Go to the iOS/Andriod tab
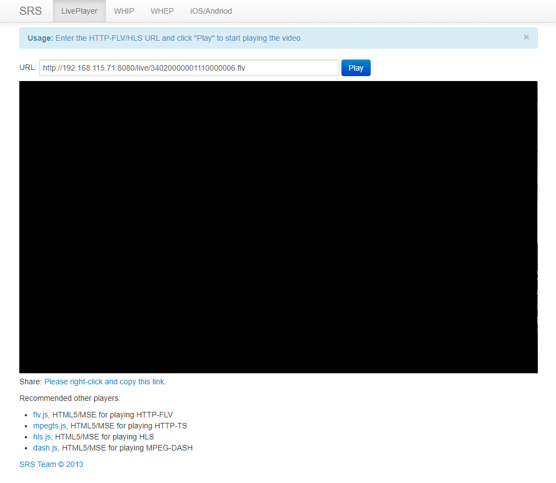 211,11
